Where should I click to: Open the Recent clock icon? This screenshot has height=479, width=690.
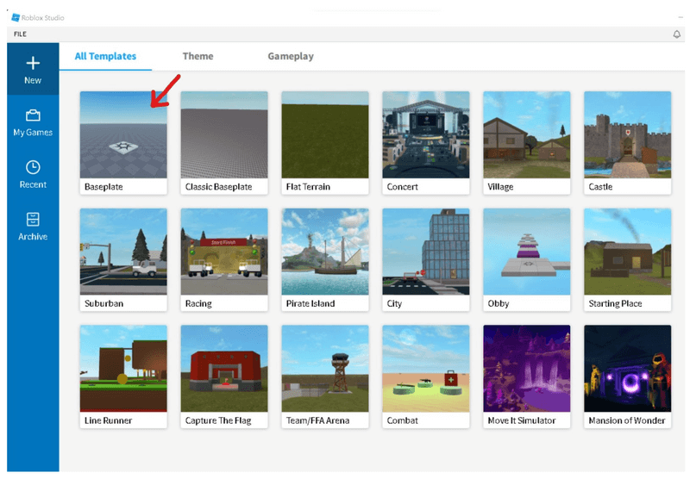point(33,167)
